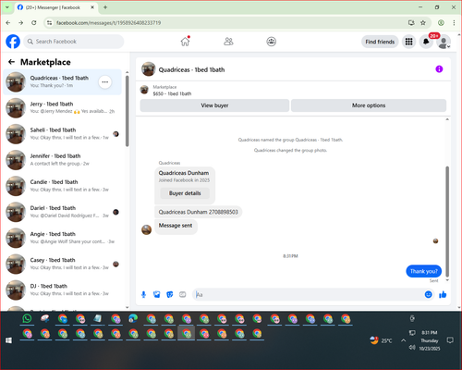Open WhatsApp from the taskbar

click(27, 318)
